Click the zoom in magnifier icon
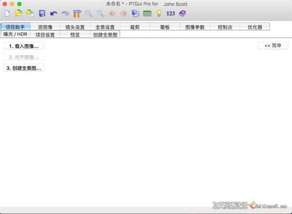 (89, 14)
